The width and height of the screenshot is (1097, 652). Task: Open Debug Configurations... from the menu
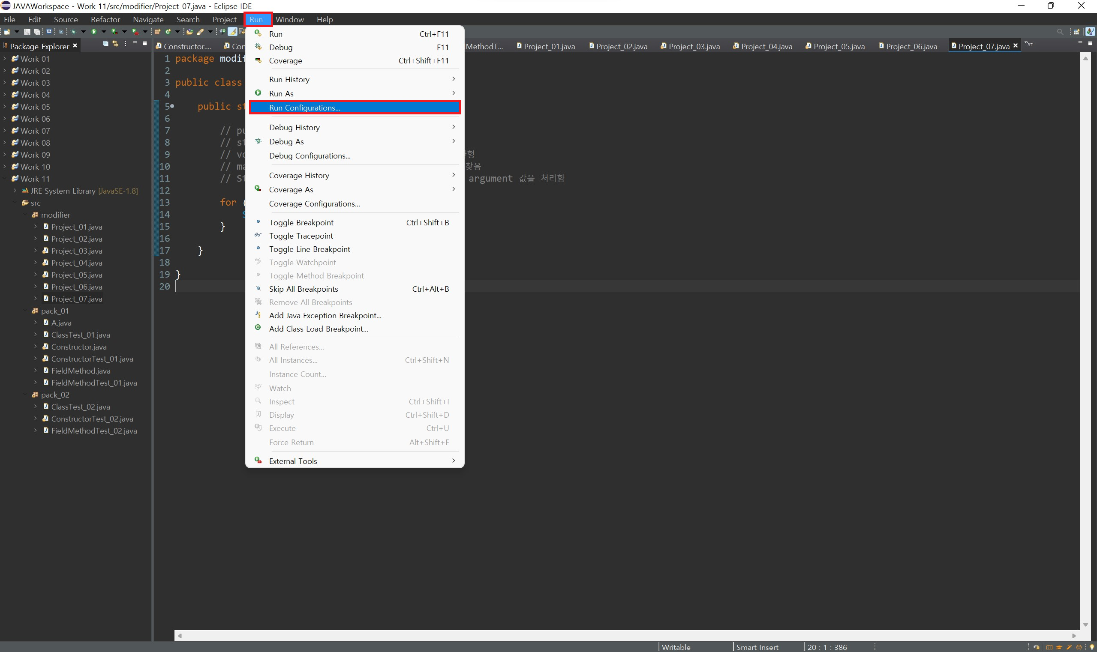tap(310, 156)
